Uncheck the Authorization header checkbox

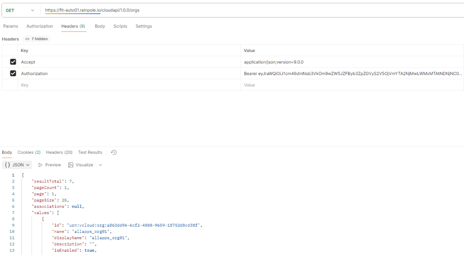click(13, 73)
